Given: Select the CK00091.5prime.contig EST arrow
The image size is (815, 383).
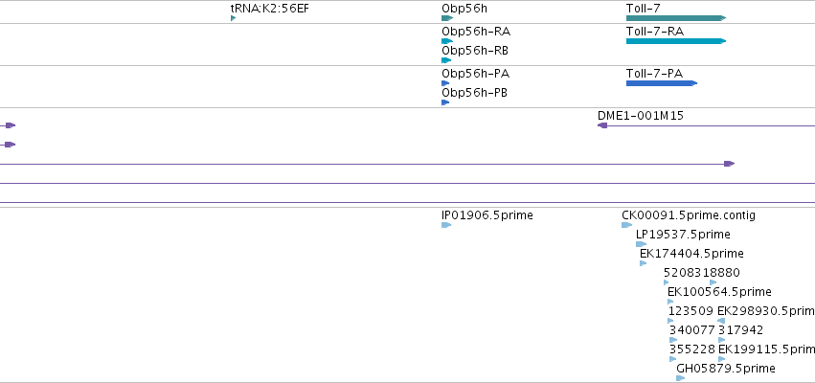Looking at the screenshot, I should click(x=627, y=225).
